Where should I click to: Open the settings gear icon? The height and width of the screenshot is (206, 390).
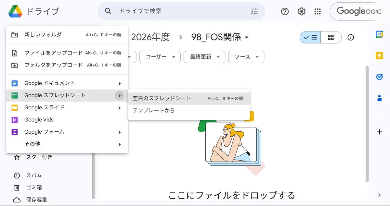tap(302, 11)
